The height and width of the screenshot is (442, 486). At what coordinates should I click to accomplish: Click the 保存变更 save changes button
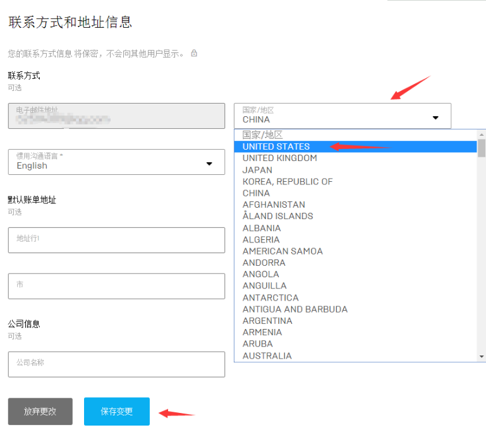pos(117,411)
